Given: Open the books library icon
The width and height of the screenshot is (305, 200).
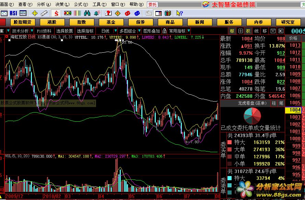Looking at the screenshot, I should [x=168, y=13].
